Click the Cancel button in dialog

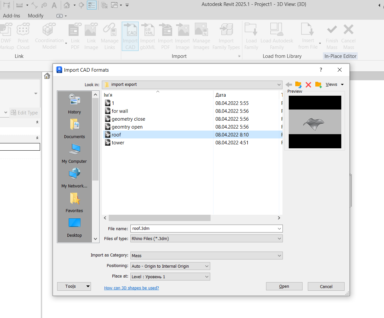(326, 286)
